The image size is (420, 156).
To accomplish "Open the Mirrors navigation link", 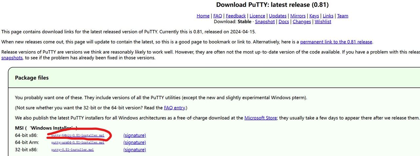I will [x=298, y=16].
